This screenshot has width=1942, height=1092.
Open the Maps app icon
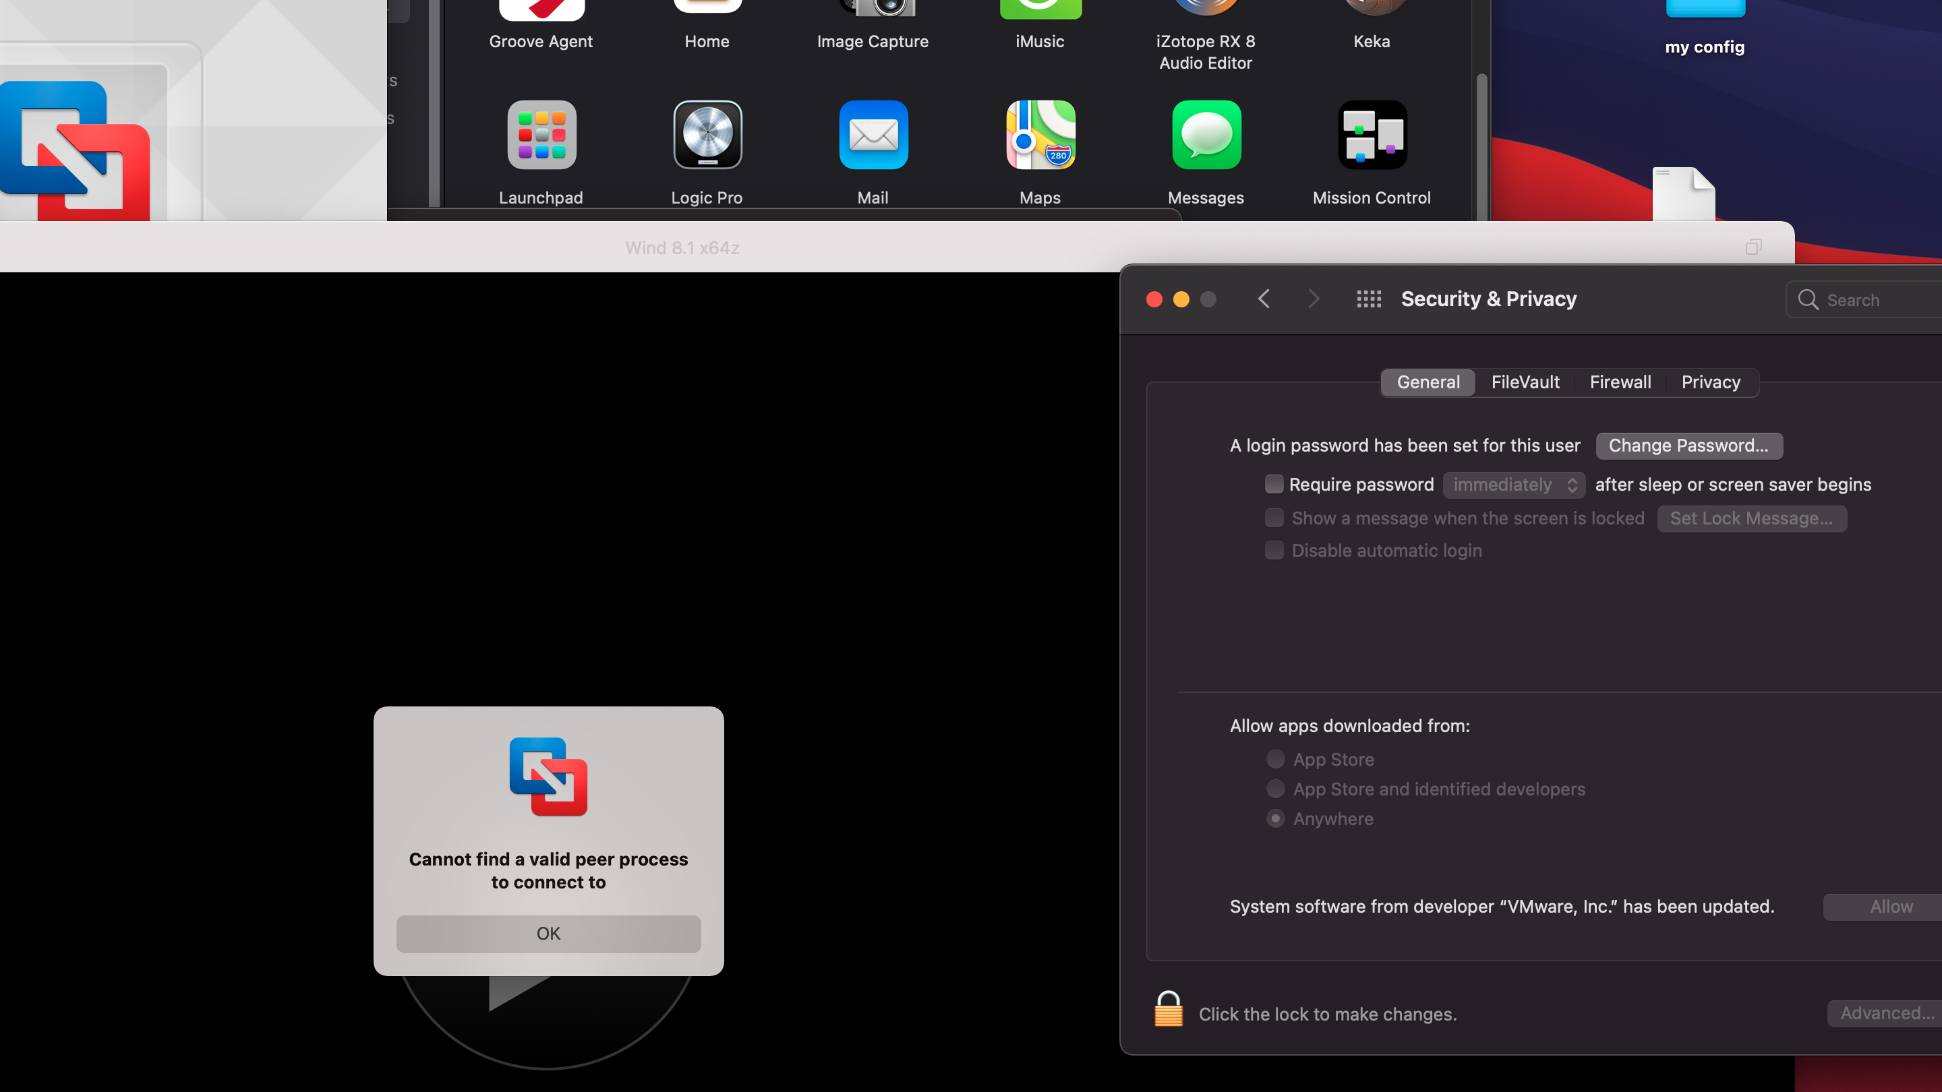1040,135
